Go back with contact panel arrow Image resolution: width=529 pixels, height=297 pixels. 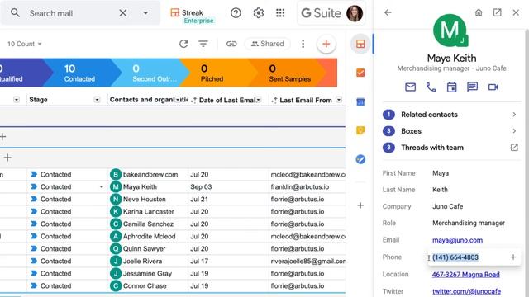[388, 13]
